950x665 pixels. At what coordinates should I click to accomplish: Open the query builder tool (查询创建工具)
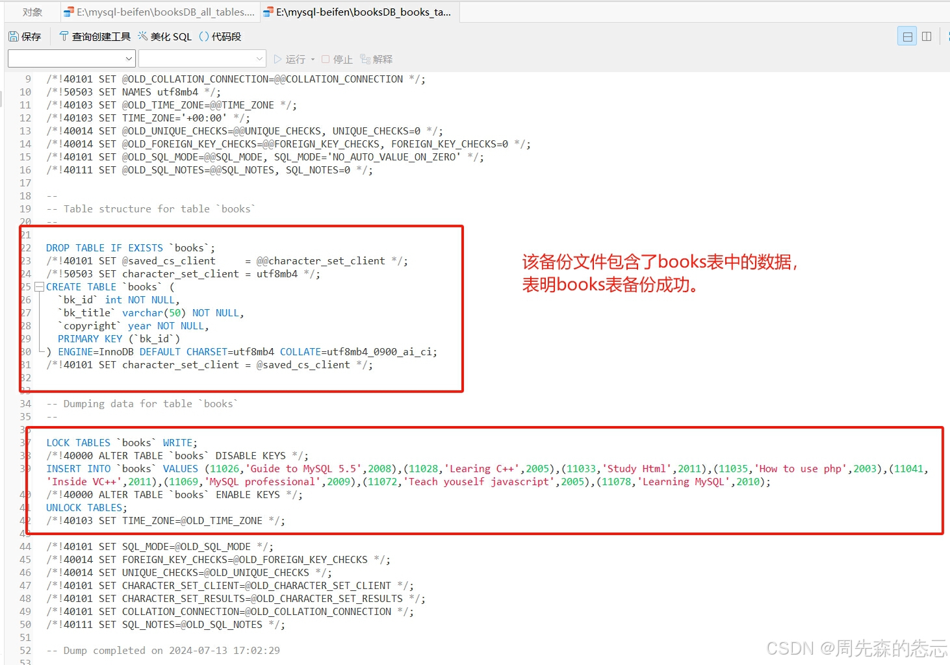[95, 37]
